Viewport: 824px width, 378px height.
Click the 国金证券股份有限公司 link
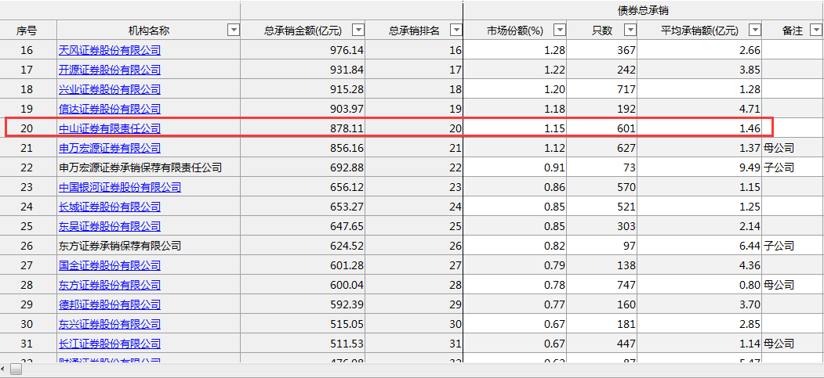[x=110, y=265]
